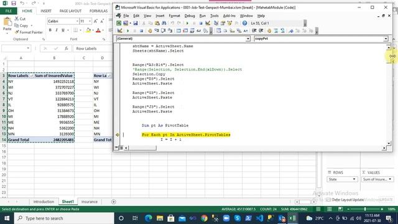Open Visual Studio Code from the taskbar
Screen dimensions: 398x224
(259, 218)
